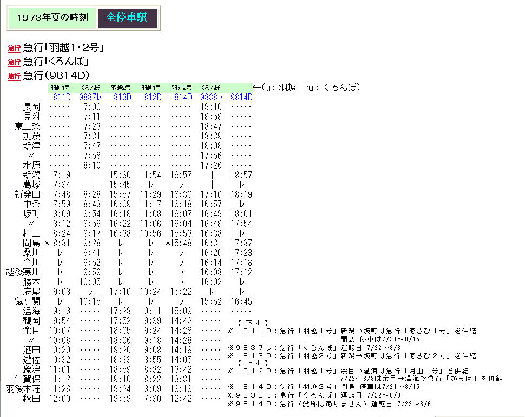Click the *15:48 time in 間島 row
This screenshot has height=417, width=532.
(179, 243)
